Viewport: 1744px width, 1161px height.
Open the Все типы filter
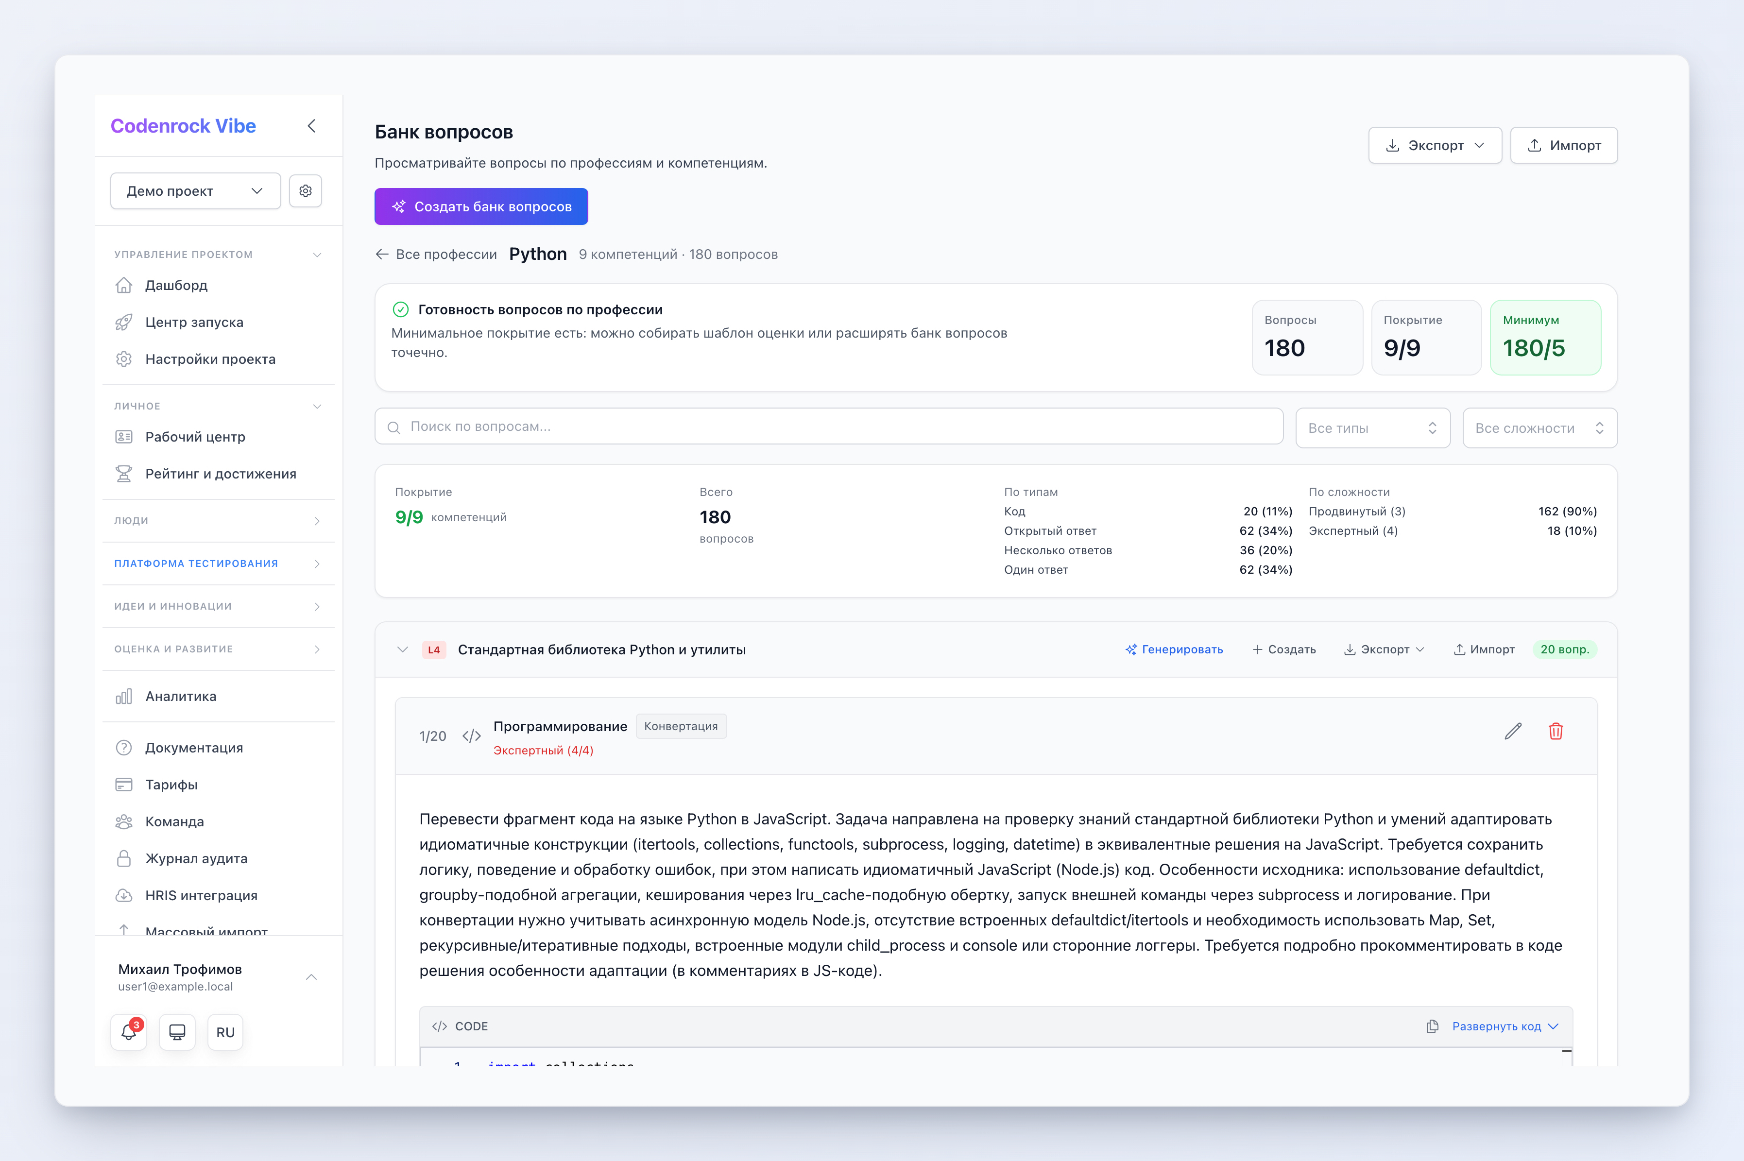coord(1372,428)
